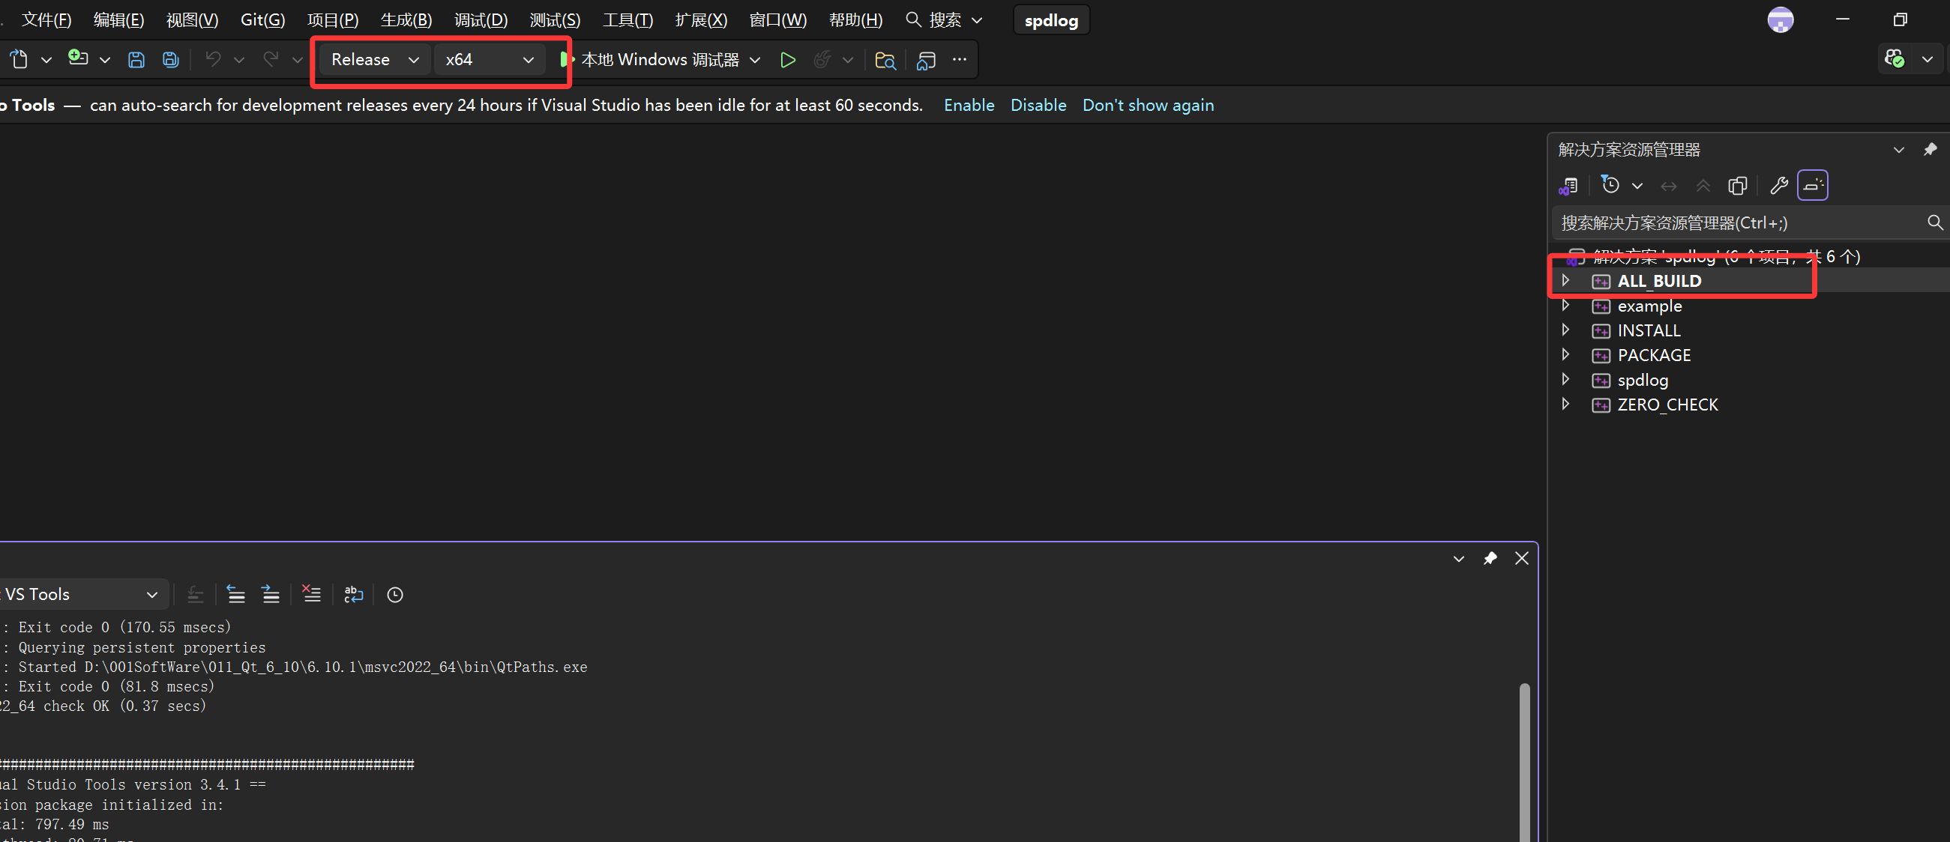
Task: Clear all output with the red X icon
Action: [x=311, y=594]
